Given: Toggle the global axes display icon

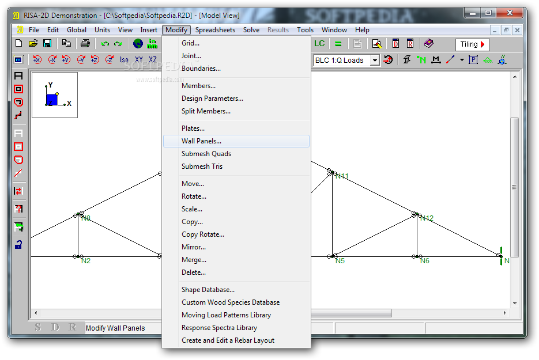Looking at the screenshot, I should (x=502, y=60).
